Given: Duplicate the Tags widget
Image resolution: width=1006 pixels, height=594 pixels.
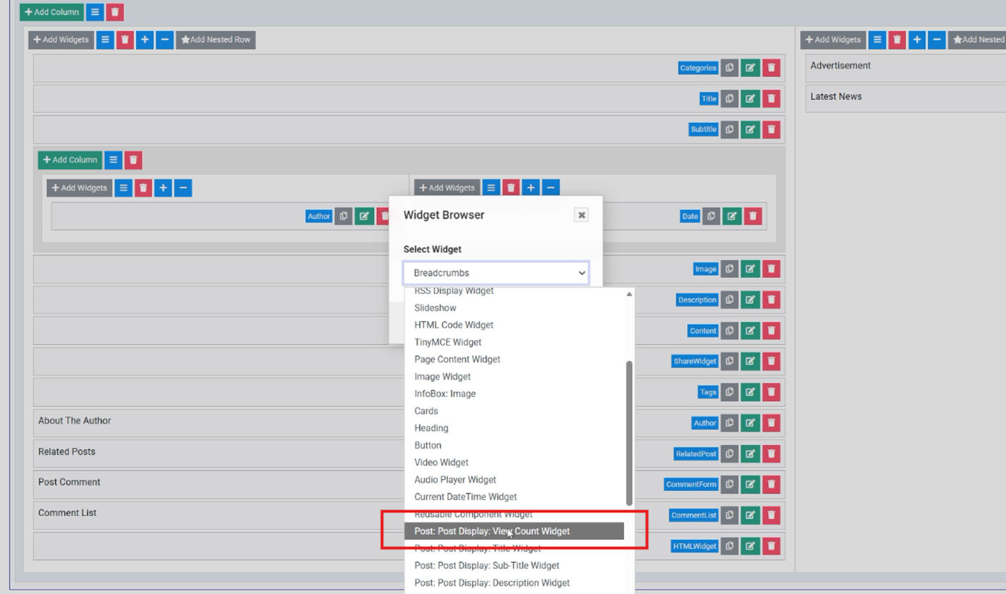Looking at the screenshot, I should pyautogui.click(x=729, y=392).
